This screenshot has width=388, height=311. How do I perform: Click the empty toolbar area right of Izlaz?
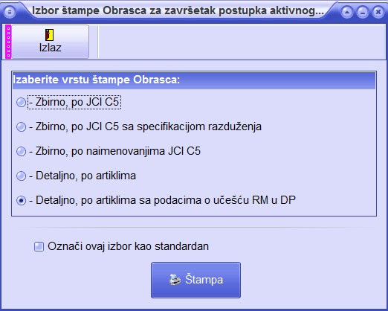[x=243, y=42]
